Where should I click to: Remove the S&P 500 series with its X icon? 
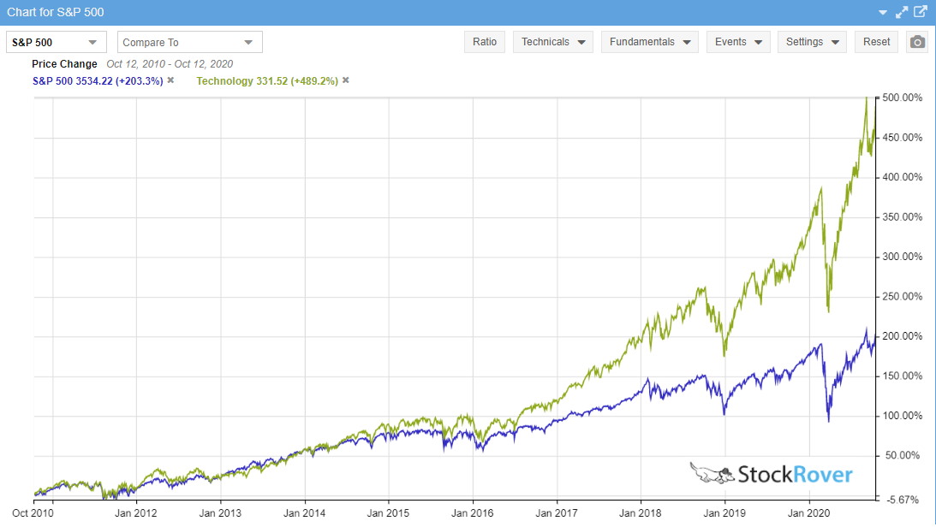170,80
